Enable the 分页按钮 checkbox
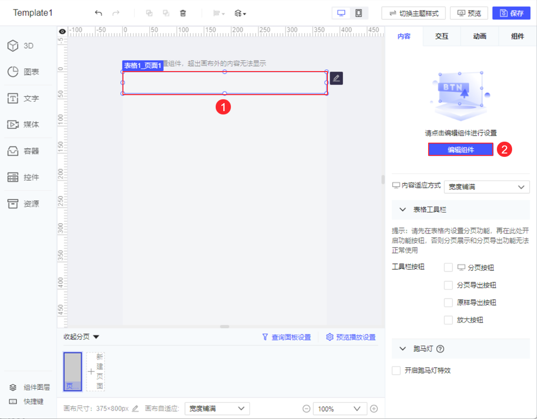This screenshot has height=419, width=537. (x=448, y=267)
